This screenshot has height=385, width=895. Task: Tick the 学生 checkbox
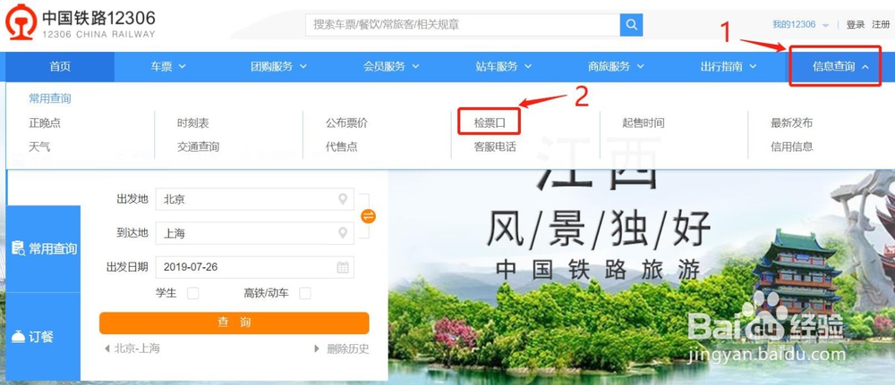tap(193, 293)
